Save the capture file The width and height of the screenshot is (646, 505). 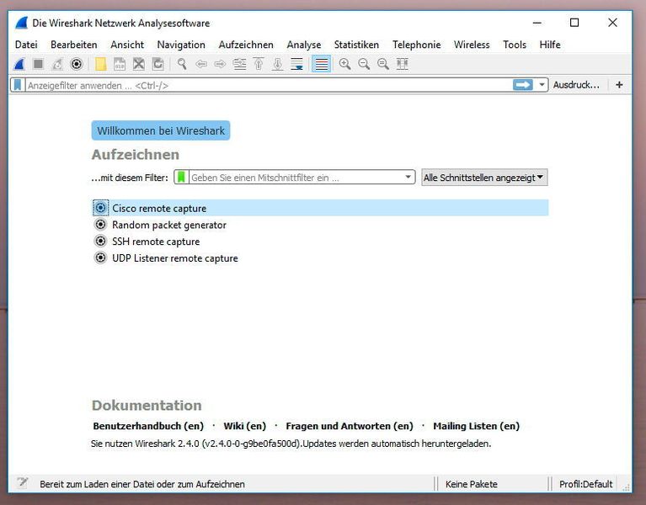pyautogui.click(x=120, y=64)
